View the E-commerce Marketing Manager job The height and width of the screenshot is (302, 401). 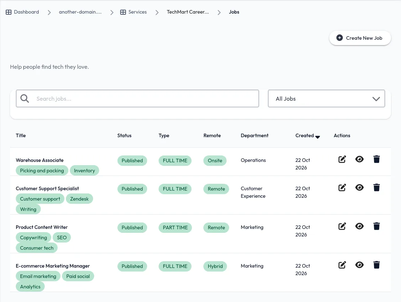point(359,265)
